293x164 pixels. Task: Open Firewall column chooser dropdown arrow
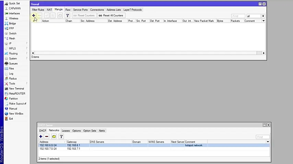tap(263, 21)
